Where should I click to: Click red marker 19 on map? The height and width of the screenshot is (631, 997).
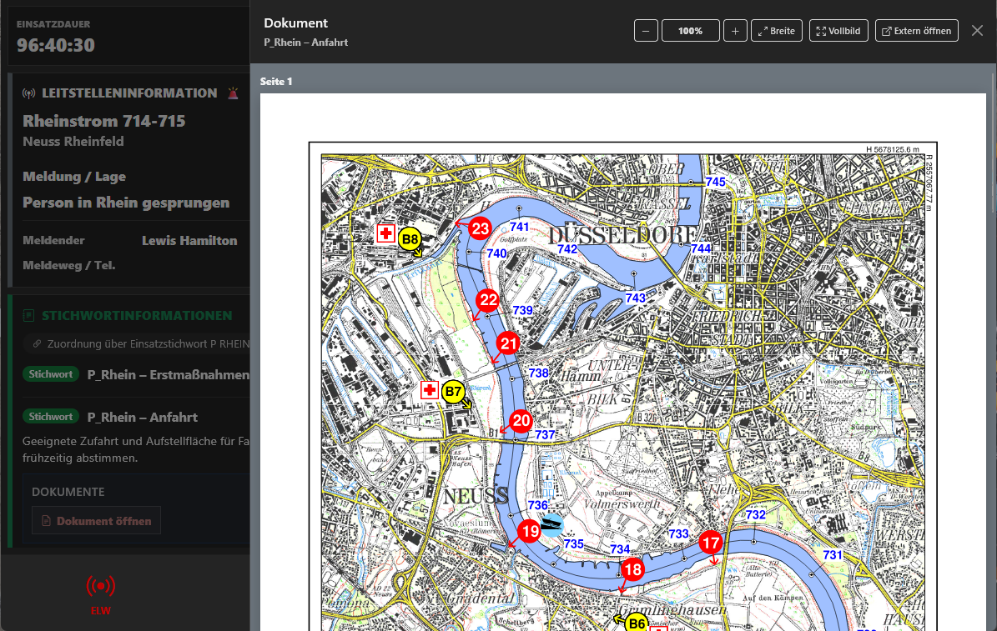[x=529, y=530]
